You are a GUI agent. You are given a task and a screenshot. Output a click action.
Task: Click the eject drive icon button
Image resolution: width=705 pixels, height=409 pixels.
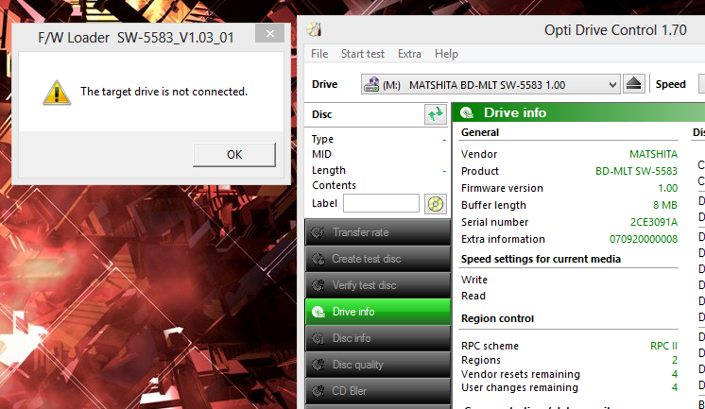[633, 84]
